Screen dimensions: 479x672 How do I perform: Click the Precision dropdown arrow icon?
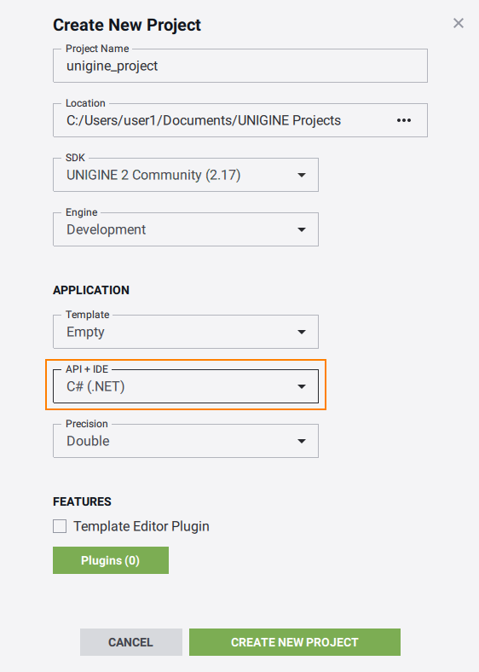[302, 441]
